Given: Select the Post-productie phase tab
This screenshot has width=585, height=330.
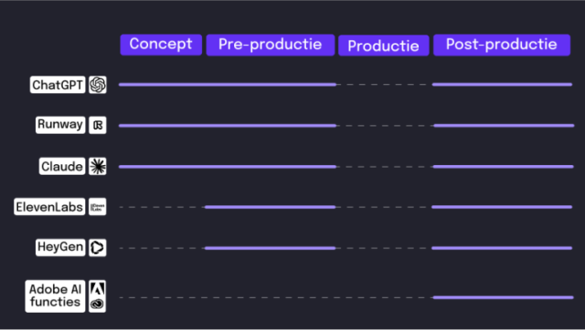Looking at the screenshot, I should 502,45.
